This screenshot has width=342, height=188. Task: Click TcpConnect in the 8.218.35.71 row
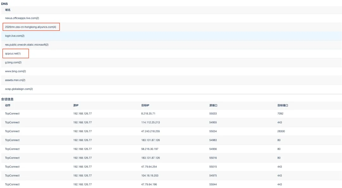12,114
